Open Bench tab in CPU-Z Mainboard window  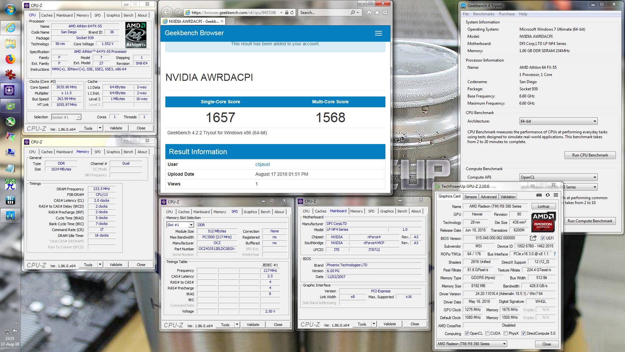point(402,211)
